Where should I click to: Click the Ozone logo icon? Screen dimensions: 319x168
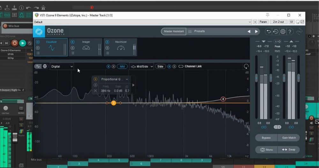(39, 31)
